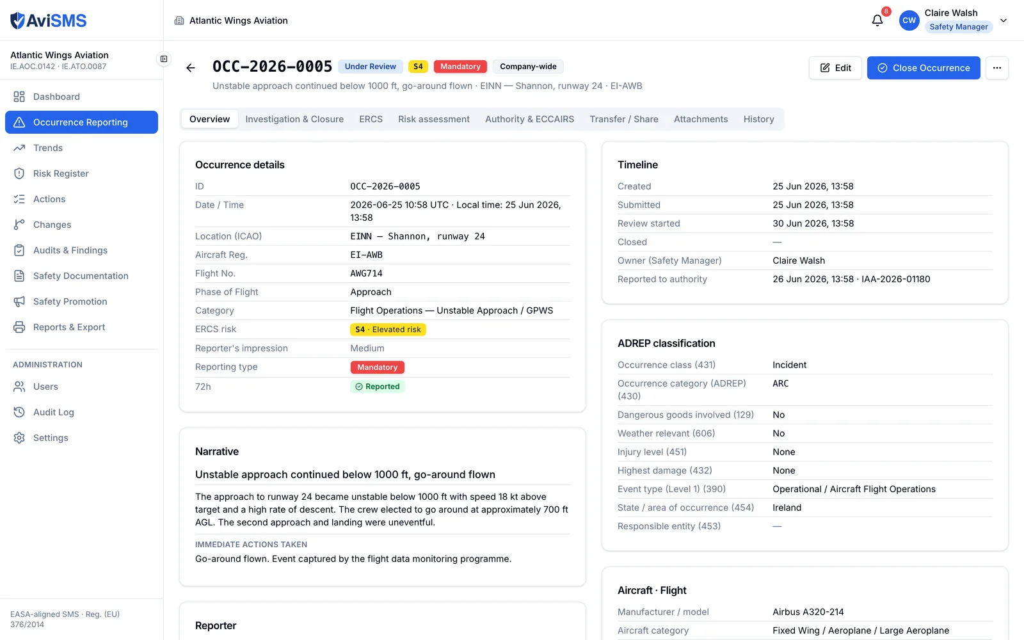The width and height of the screenshot is (1024, 640).
Task: Go to the Authority & ECCAIRS tab
Action: click(529, 119)
